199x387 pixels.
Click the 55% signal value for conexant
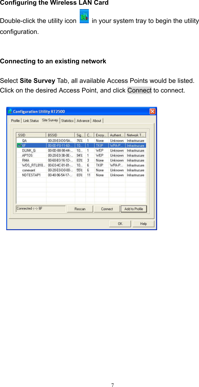(x=79, y=170)
